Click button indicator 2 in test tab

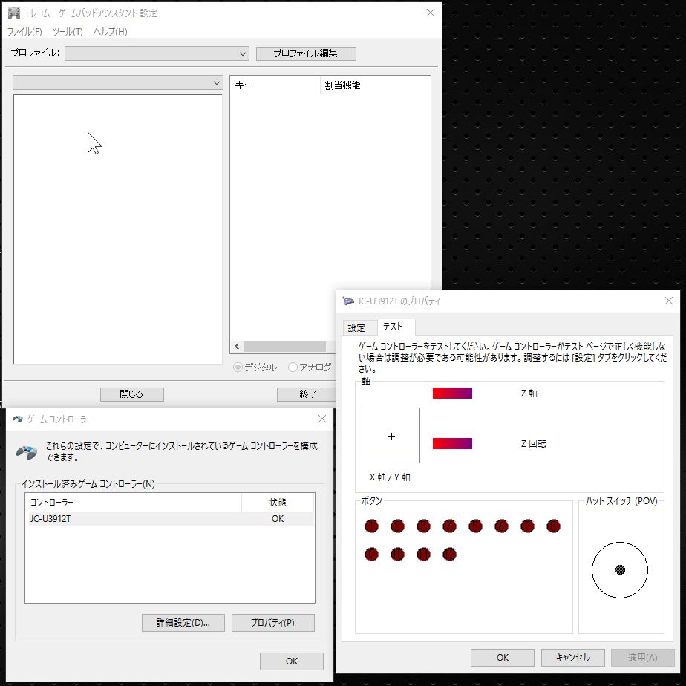point(397,526)
